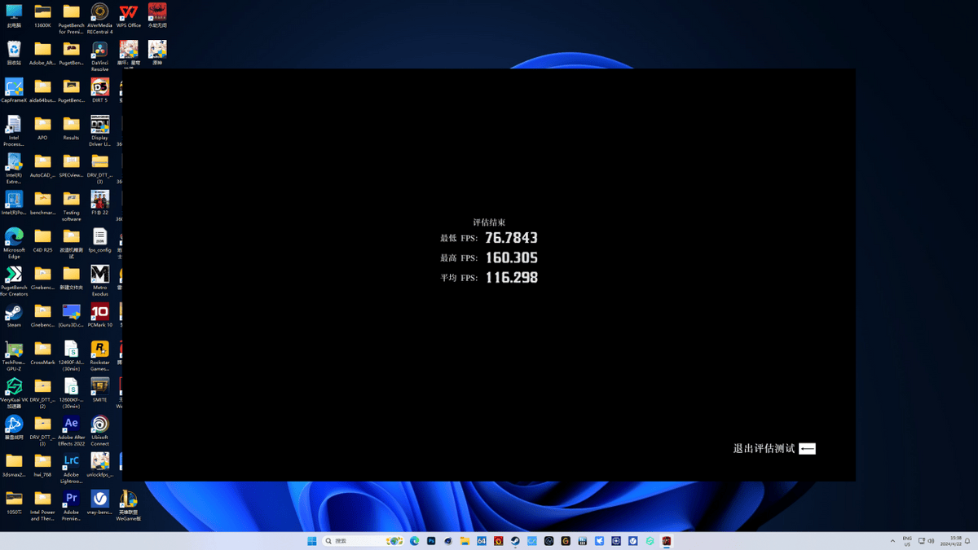Open Intel Processor document shortcut
Image resolution: width=978 pixels, height=550 pixels.
pos(14,130)
